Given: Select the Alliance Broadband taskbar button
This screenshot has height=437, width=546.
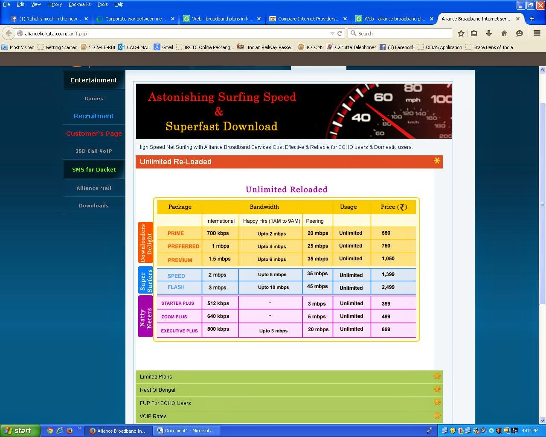Looking at the screenshot, I should 118,431.
